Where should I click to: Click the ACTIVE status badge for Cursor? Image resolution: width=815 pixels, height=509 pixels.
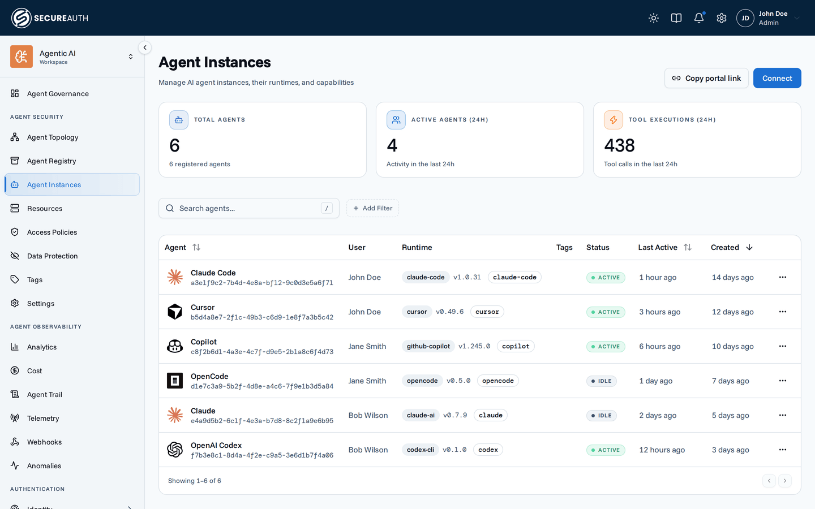click(606, 312)
